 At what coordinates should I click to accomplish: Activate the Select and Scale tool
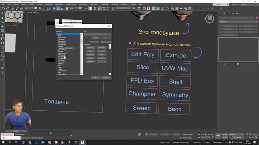pos(63,8)
